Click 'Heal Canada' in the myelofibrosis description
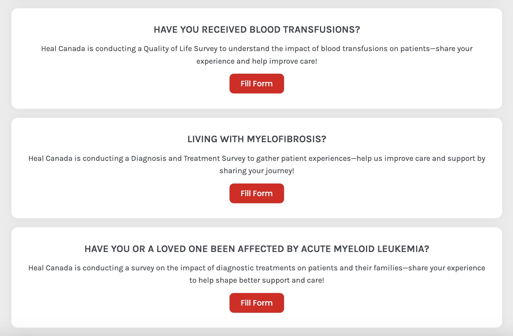Viewport: 513px width, 336px height. pos(50,159)
